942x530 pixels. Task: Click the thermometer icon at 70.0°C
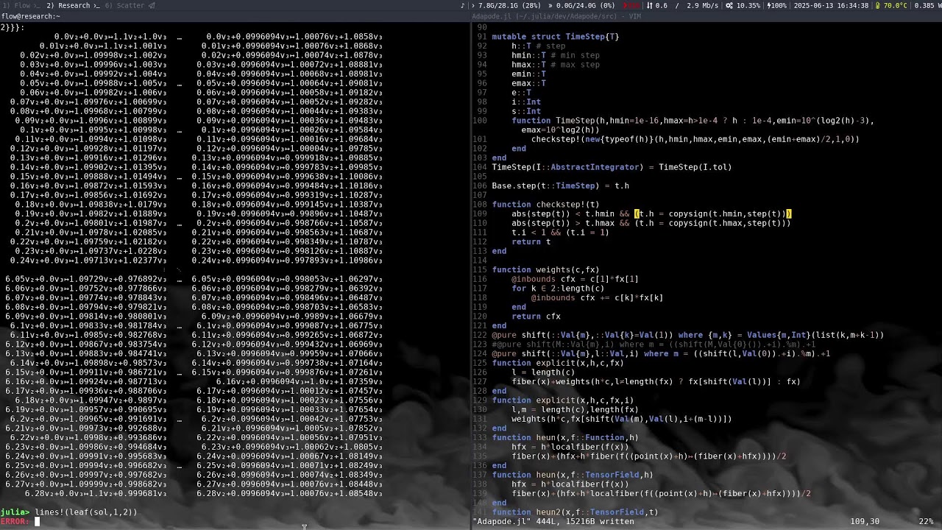(x=878, y=5)
